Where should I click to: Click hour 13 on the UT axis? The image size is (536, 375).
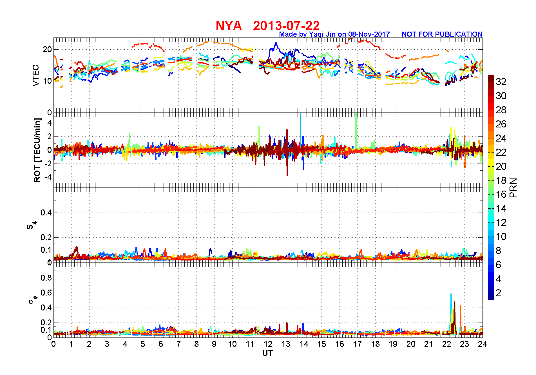pos(286,344)
